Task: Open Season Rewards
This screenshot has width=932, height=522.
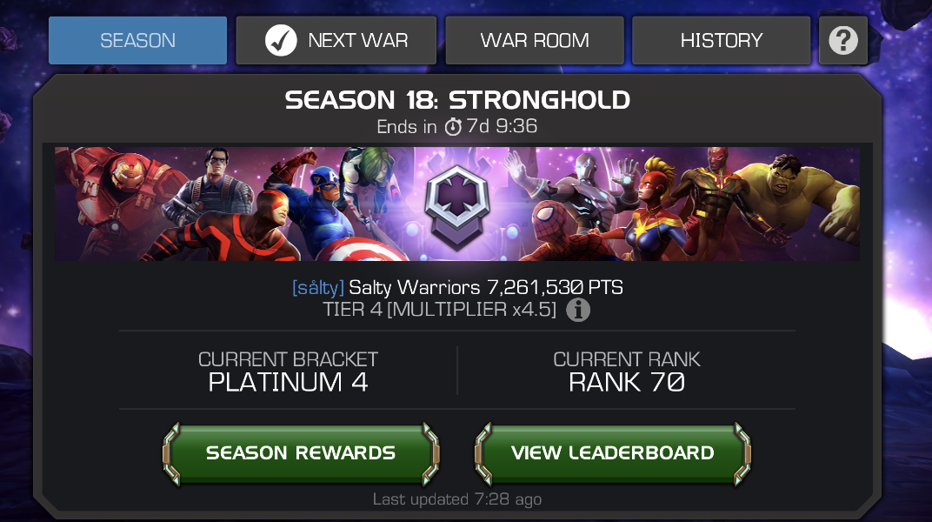Action: [301, 453]
